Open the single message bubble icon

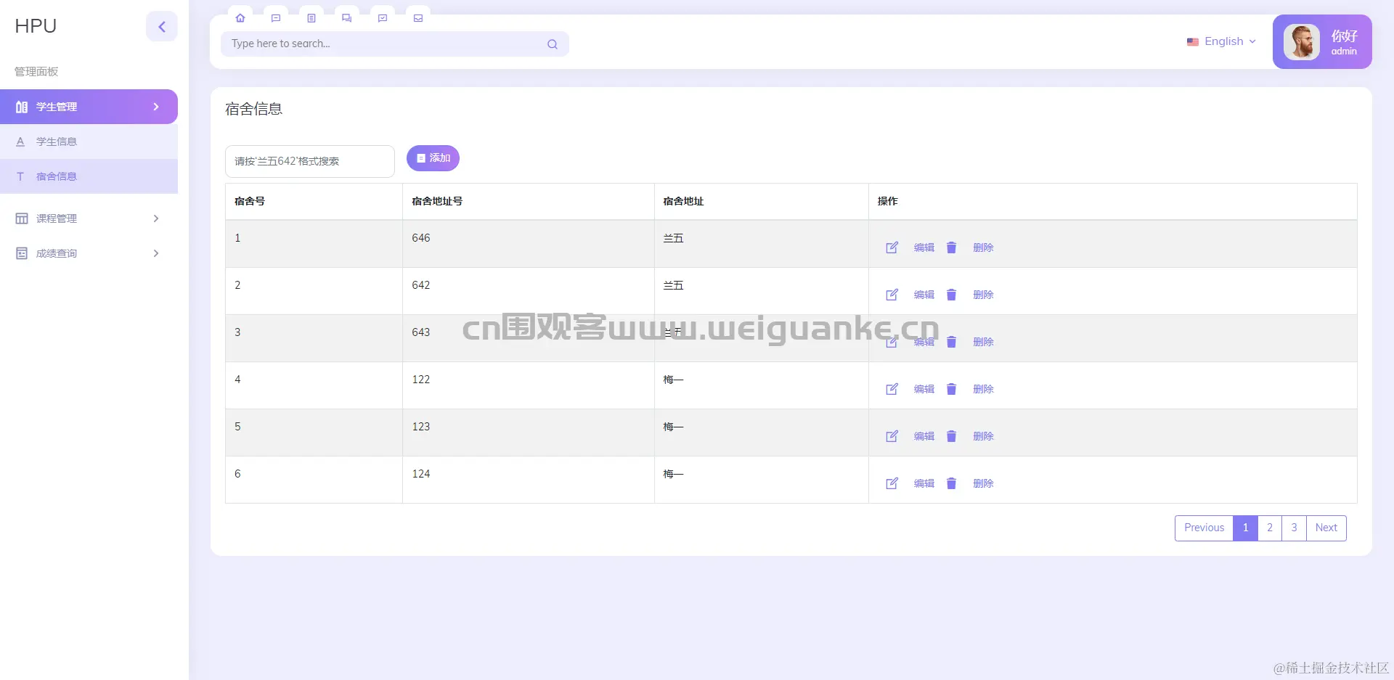tap(276, 18)
